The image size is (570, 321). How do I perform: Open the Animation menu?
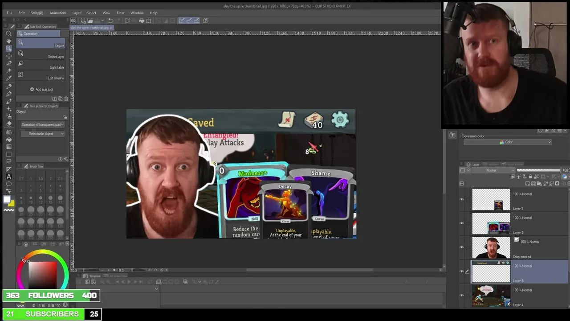coord(57,13)
